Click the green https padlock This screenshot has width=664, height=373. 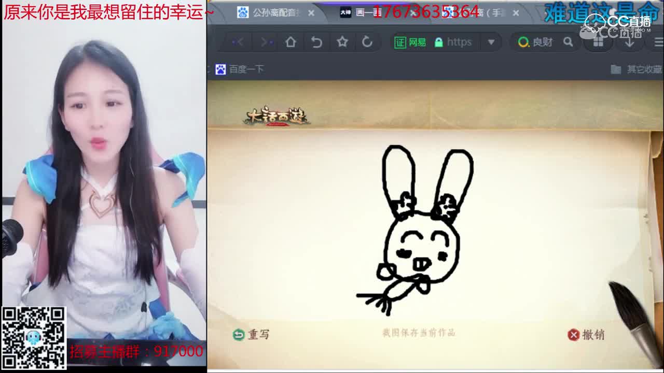click(x=439, y=42)
